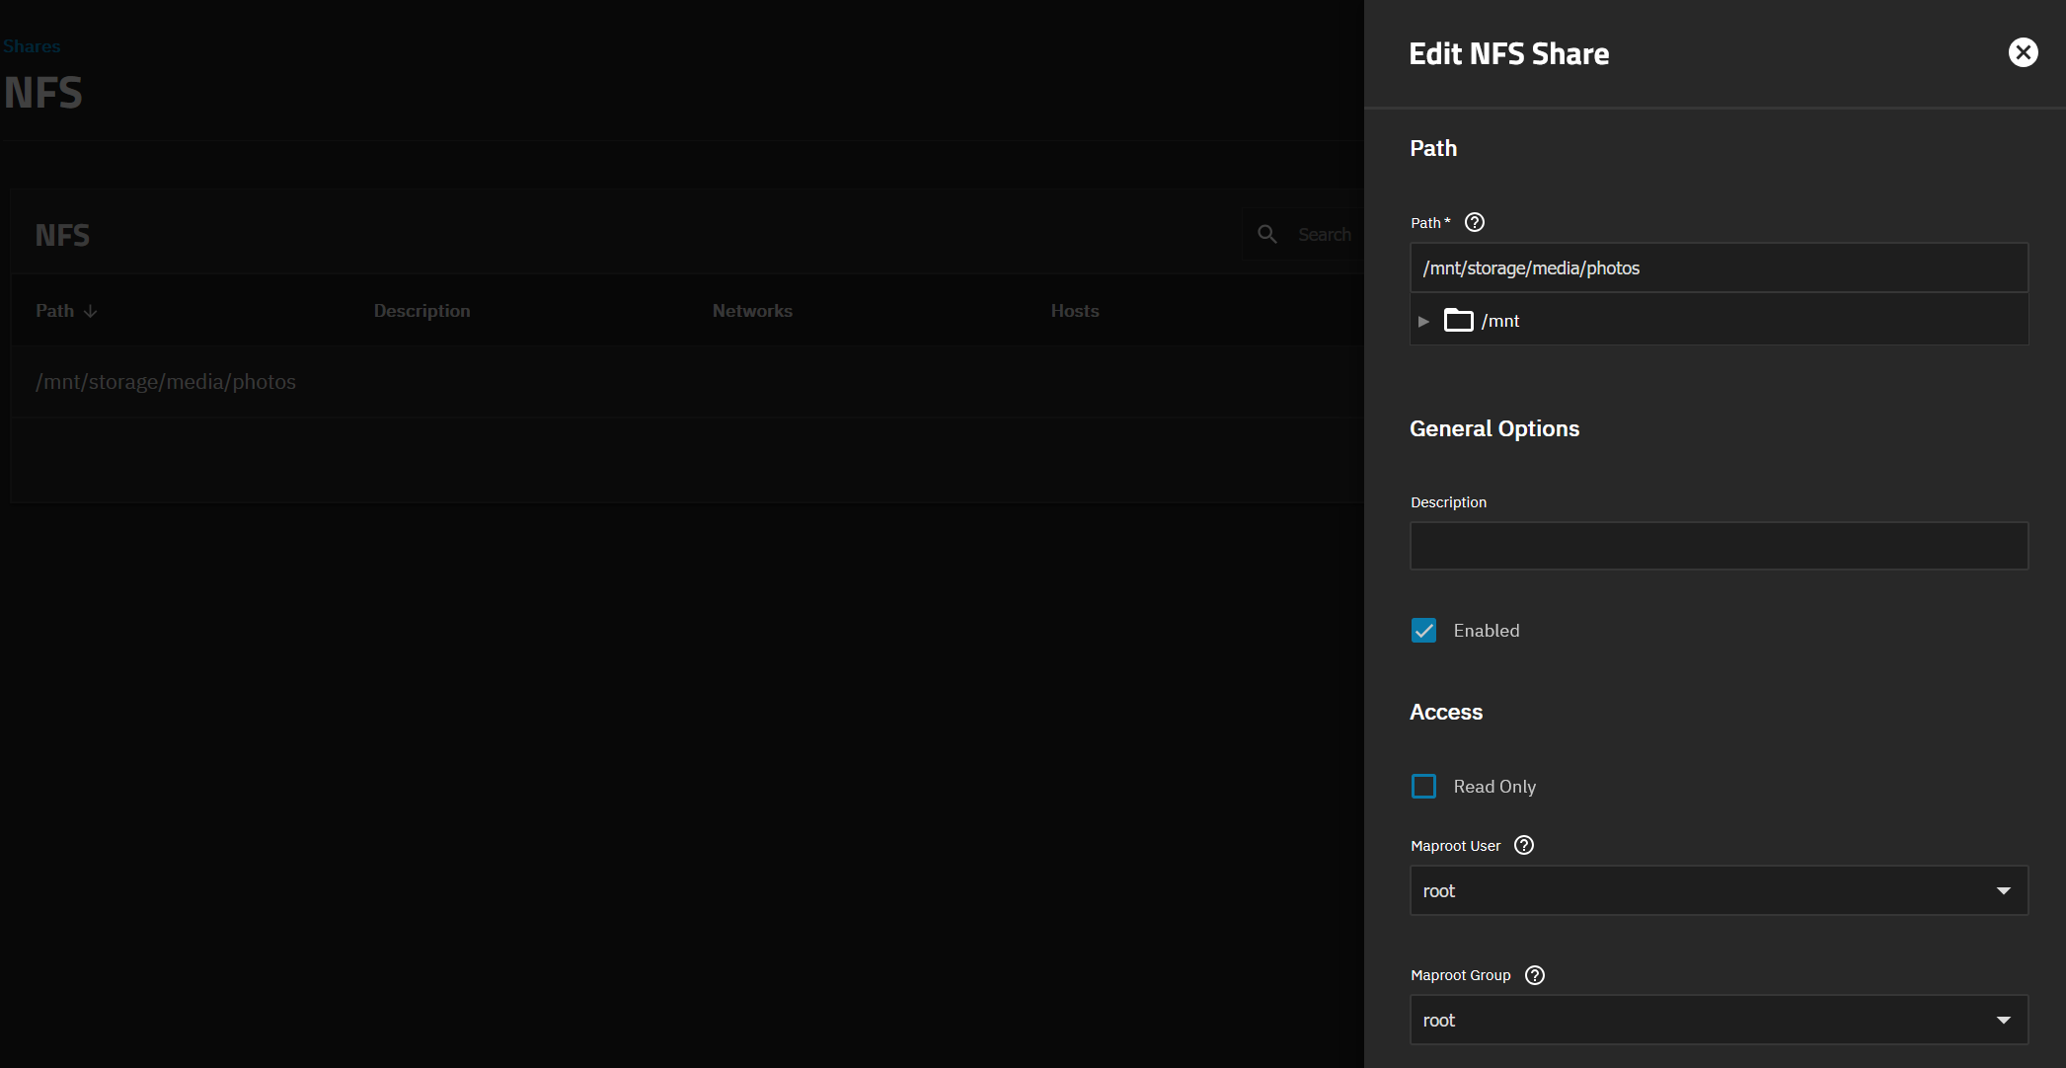2066x1068 pixels.
Task: Open Maproot Group help tooltip icon
Action: point(1534,975)
